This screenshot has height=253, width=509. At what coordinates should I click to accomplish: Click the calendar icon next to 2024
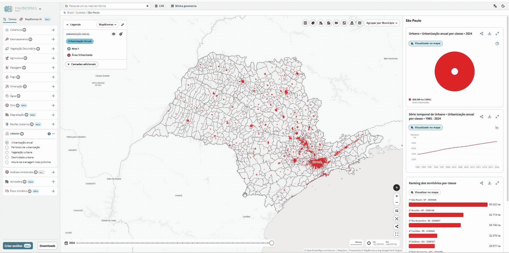coord(66,243)
